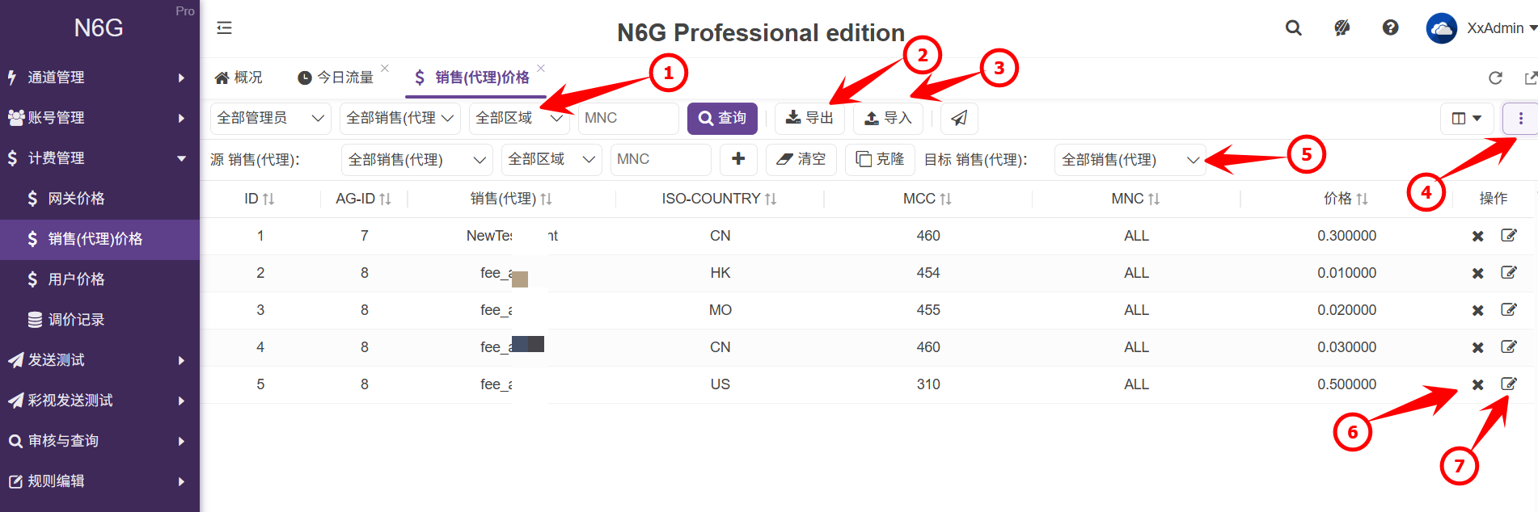Switch to the 今日流量 tab

[x=336, y=78]
